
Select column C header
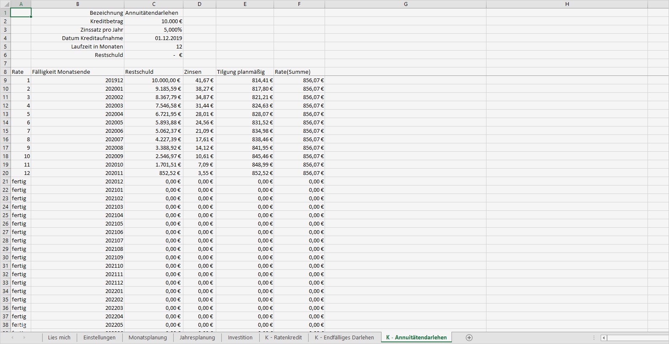[x=154, y=4]
